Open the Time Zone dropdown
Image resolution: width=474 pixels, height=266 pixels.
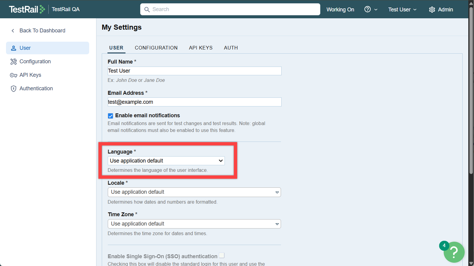tap(194, 224)
